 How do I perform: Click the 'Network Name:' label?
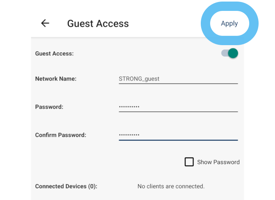coord(56,79)
